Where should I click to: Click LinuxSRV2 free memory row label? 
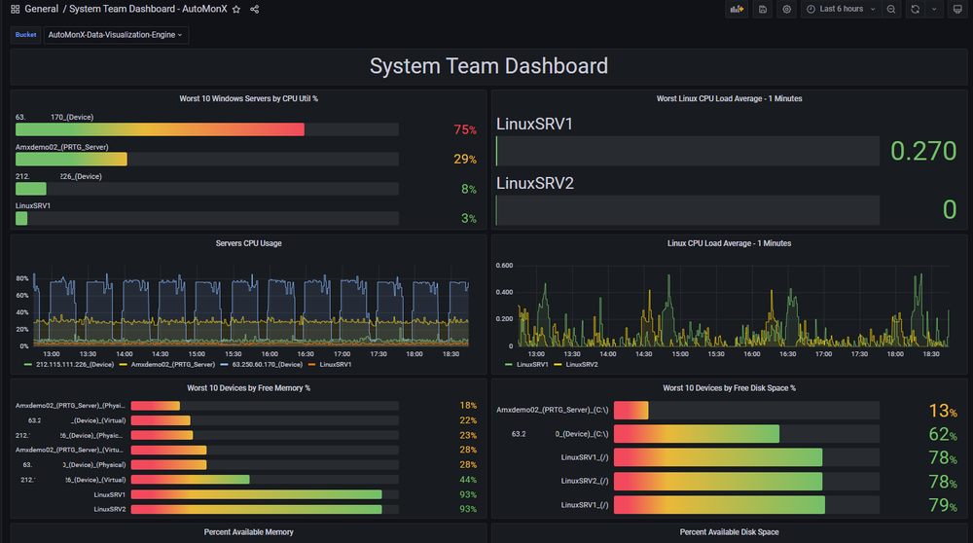110,509
